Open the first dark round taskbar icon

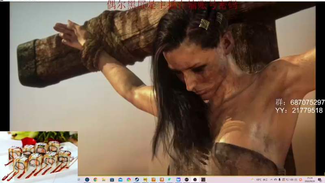(186, 179)
